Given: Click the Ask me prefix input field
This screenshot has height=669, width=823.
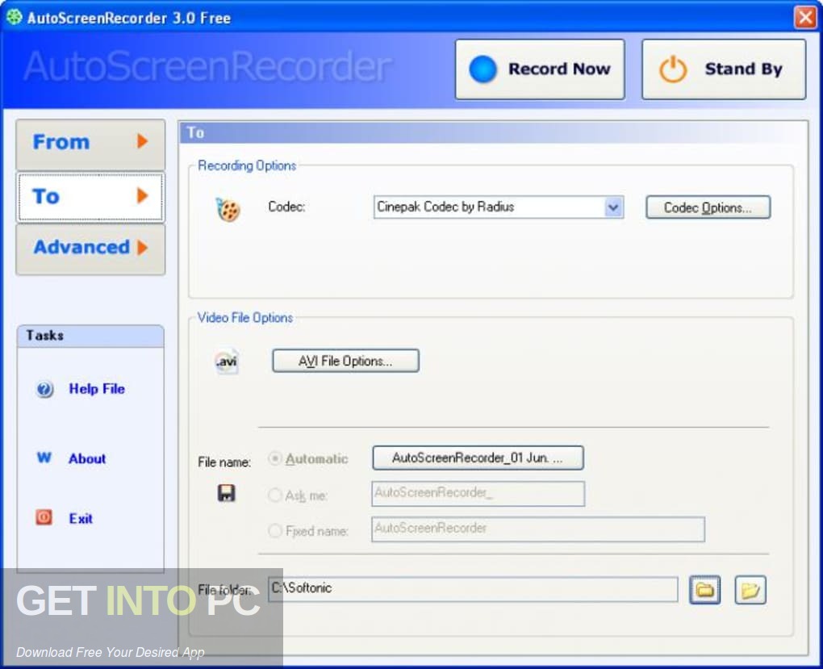Looking at the screenshot, I should pos(478,494).
